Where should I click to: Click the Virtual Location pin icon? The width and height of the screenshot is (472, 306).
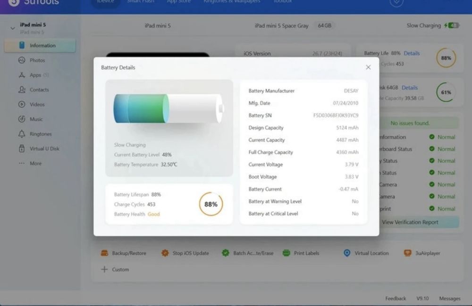(x=347, y=253)
